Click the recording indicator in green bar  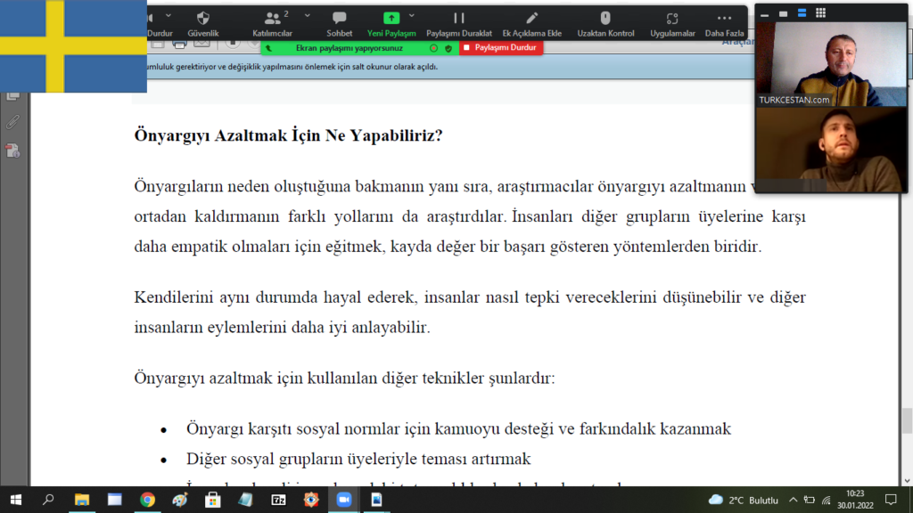click(x=434, y=48)
